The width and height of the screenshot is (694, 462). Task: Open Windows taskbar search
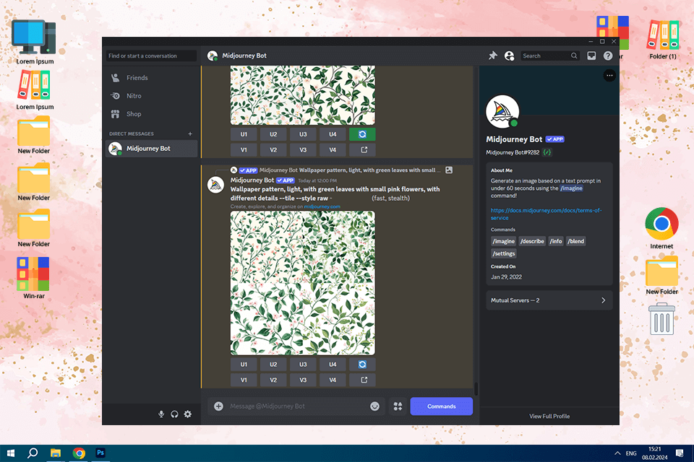[33, 453]
